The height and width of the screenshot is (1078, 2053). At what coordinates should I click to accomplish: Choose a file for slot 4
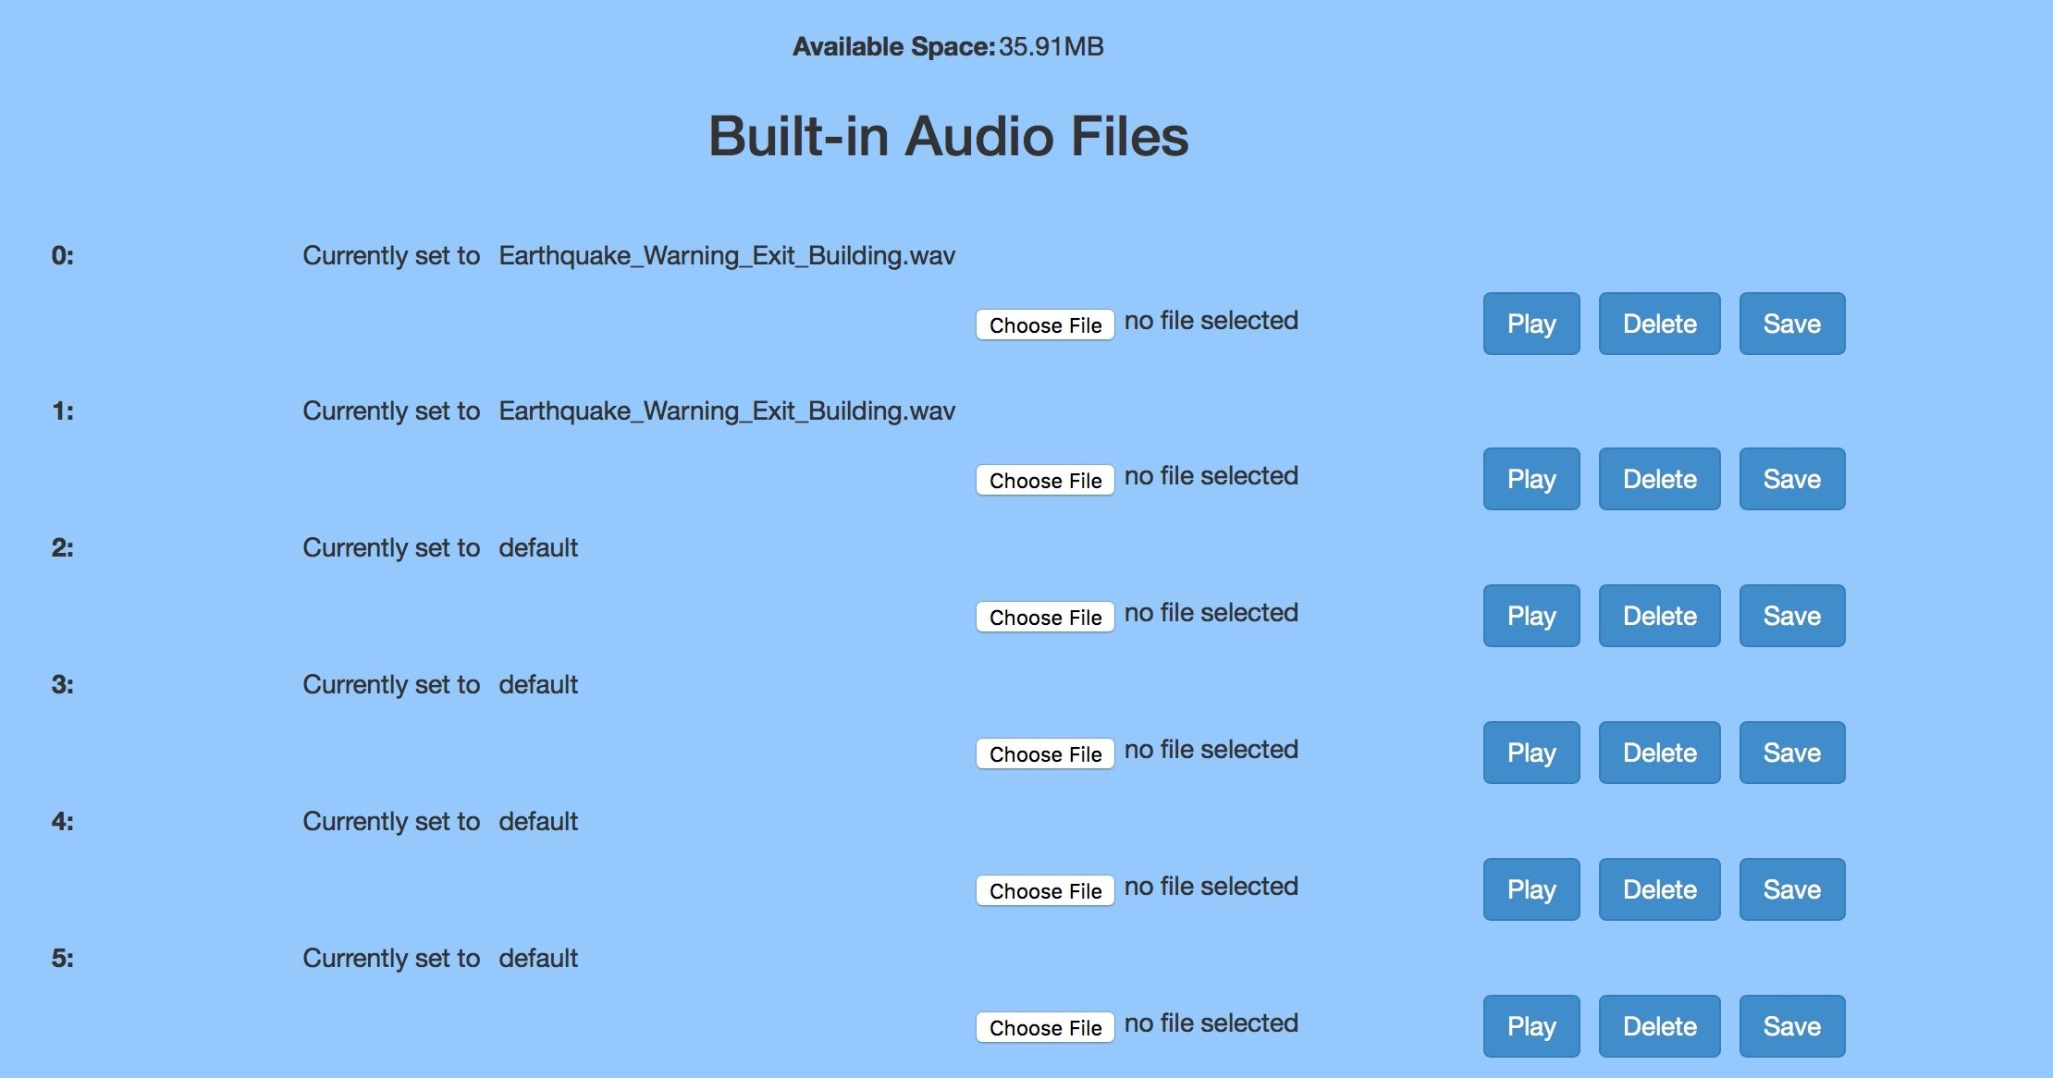coord(1046,889)
